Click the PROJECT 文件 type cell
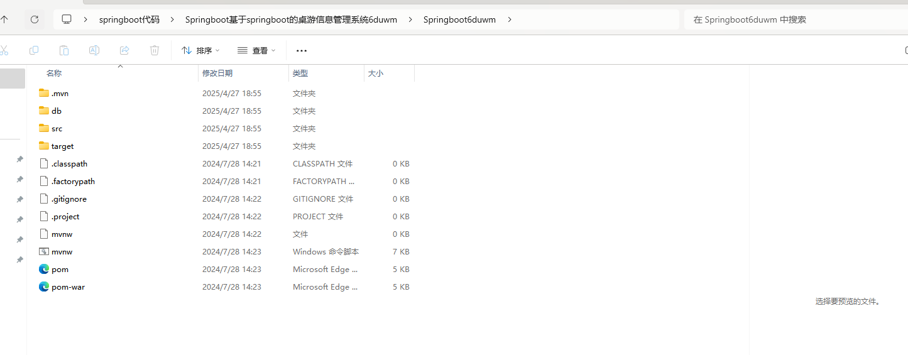The image size is (908, 355). point(318,216)
